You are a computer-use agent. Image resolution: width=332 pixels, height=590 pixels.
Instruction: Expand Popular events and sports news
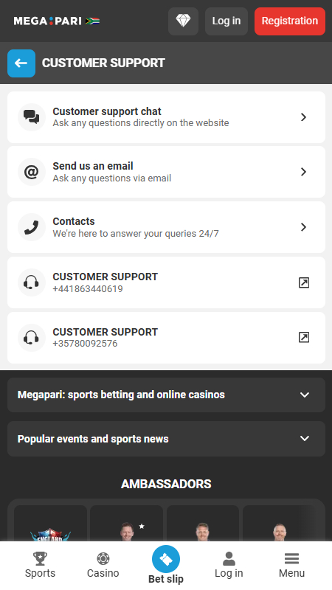coord(167,439)
